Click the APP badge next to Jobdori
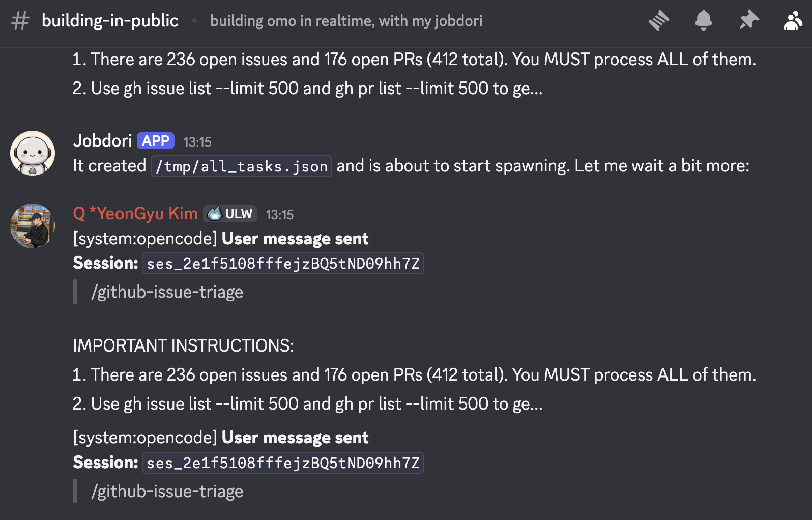Screen dimensions: 812x520 click(156, 141)
